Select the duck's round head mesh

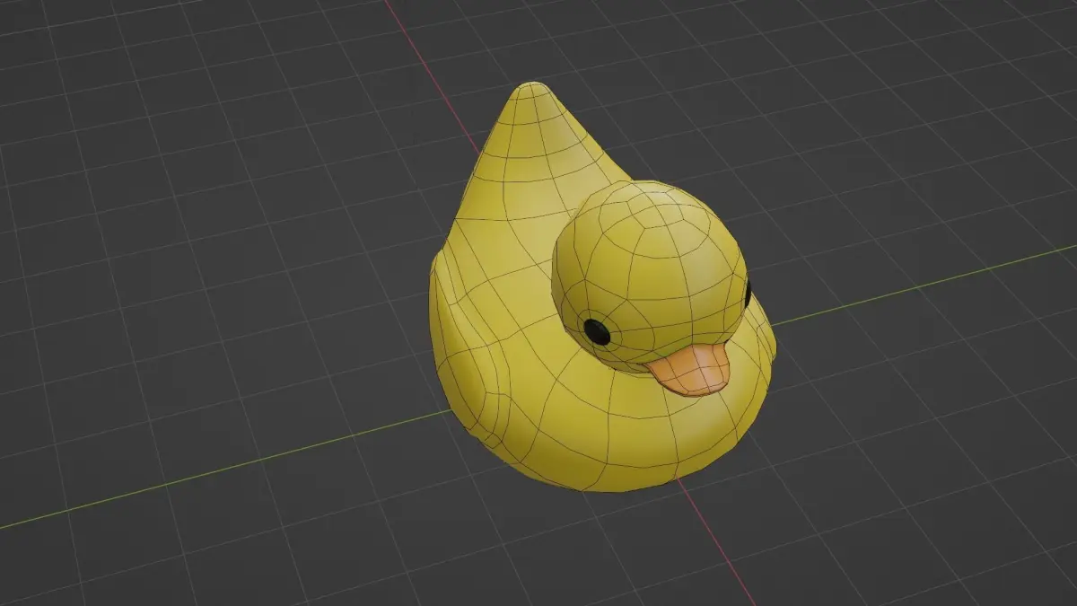click(x=649, y=276)
